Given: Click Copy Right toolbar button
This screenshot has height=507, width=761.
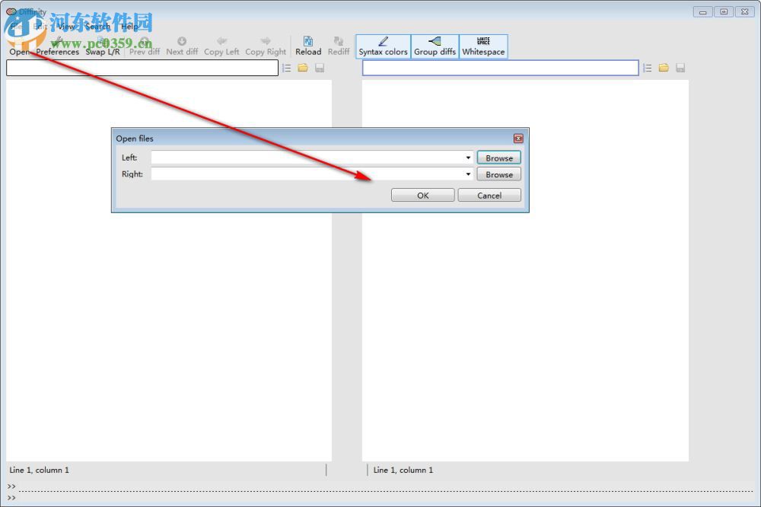Looking at the screenshot, I should 266,46.
